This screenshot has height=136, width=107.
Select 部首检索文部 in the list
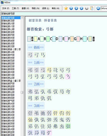click(x=11, y=47)
